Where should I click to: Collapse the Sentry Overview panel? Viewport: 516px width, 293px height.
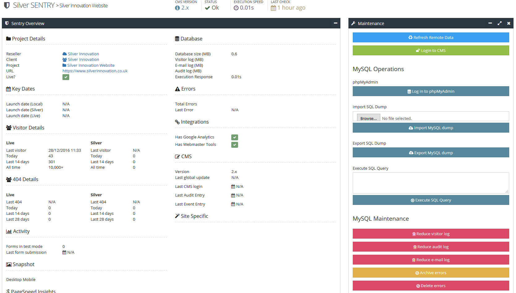335,23
